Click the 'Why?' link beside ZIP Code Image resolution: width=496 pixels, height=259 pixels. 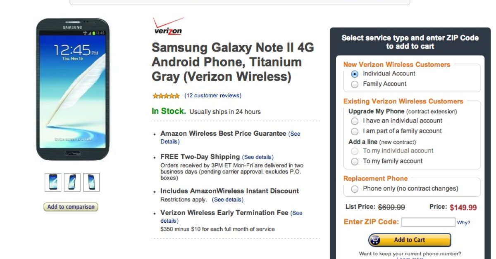point(463,223)
